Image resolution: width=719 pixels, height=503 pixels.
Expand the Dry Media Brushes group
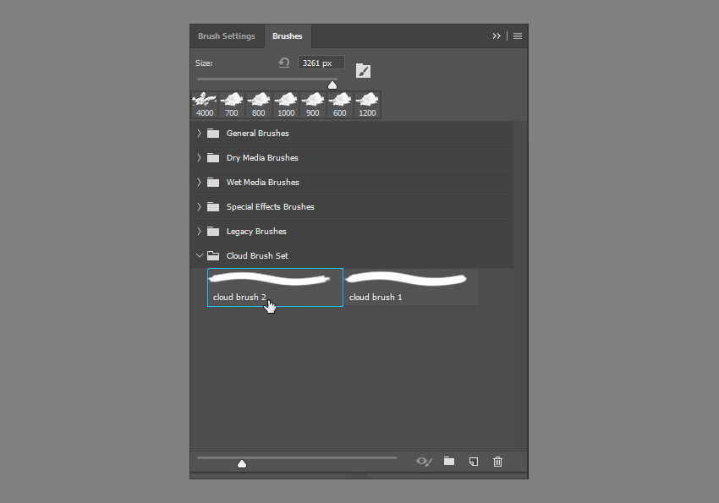click(200, 158)
